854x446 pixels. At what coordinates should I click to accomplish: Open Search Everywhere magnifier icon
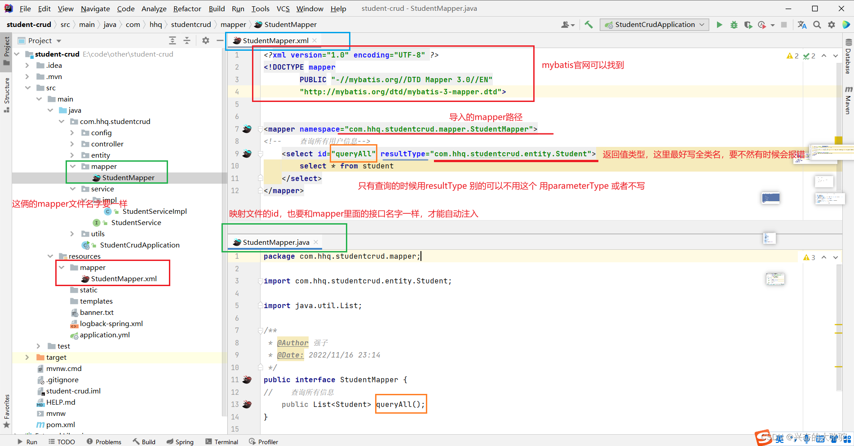(x=817, y=25)
